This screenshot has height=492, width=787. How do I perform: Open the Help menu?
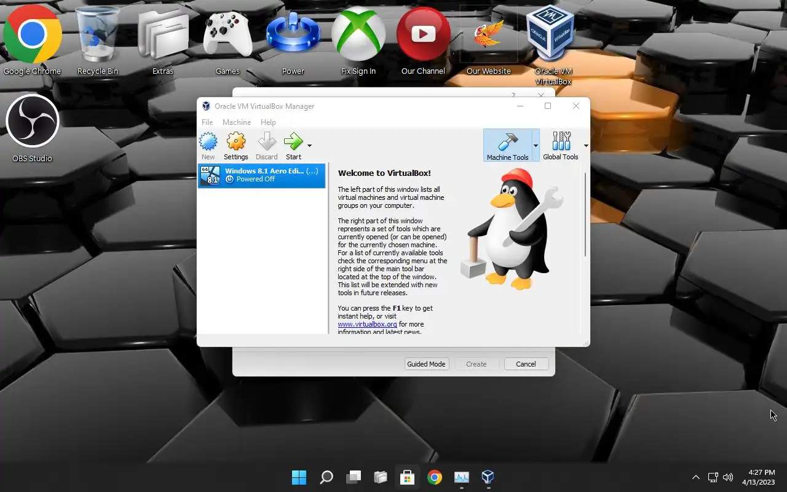click(x=268, y=122)
